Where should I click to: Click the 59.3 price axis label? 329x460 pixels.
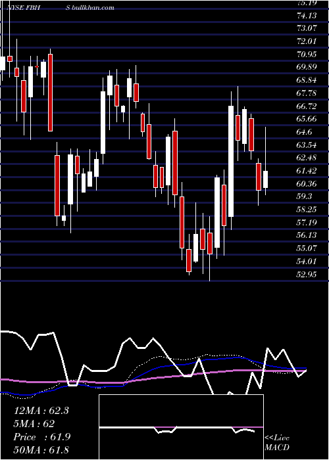click(x=304, y=196)
